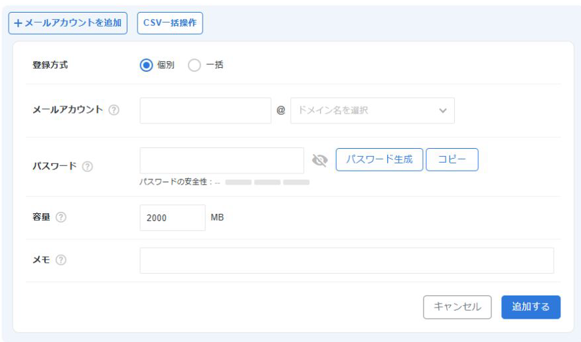This screenshot has height=342, width=581.
Task: Click into the メモ text field
Action: pos(347,260)
